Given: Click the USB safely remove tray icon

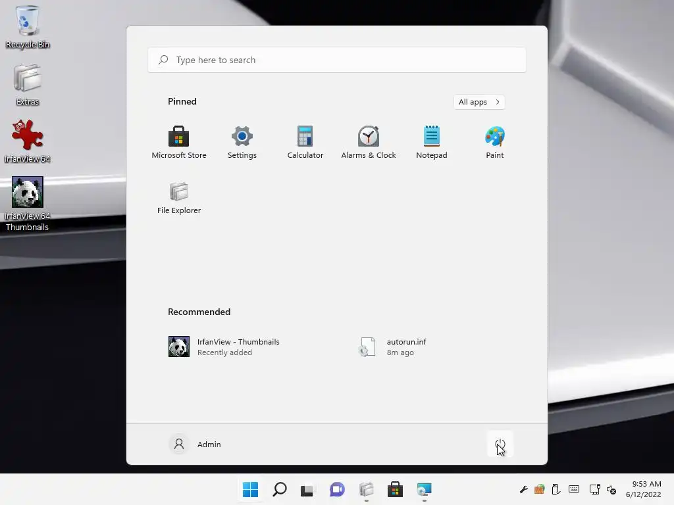Looking at the screenshot, I should pyautogui.click(x=556, y=489).
